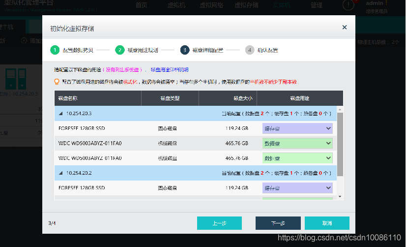Viewport: 406px width, 247px height.
Task: Open 虚拟机 in the background navigation bar
Action: pos(176,5)
